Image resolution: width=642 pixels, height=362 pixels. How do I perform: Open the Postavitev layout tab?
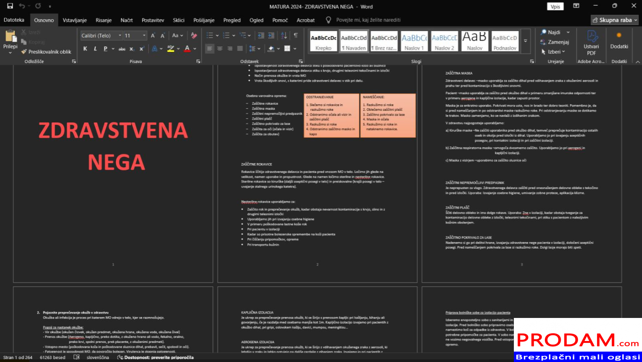pyautogui.click(x=153, y=20)
